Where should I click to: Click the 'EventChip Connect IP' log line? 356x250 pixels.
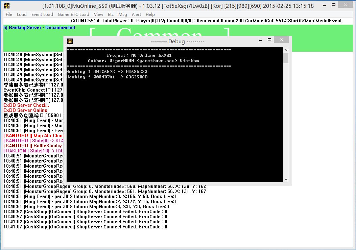pos(33,90)
